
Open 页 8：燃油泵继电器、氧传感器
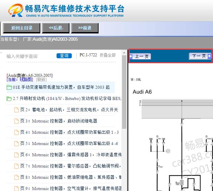[71, 177]
